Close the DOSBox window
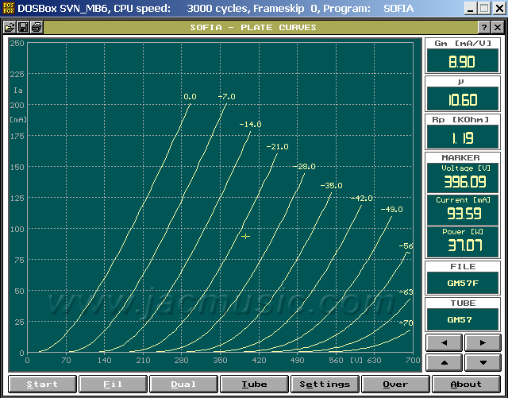The height and width of the screenshot is (398, 508). pyautogui.click(x=499, y=8)
